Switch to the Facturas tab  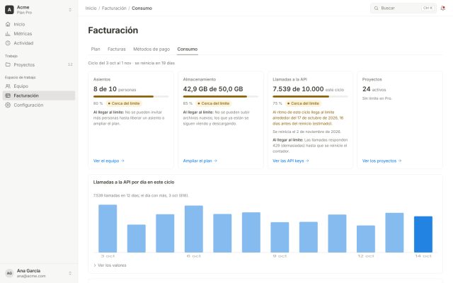116,49
